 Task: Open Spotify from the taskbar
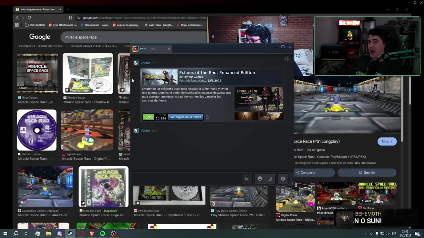coord(103,234)
